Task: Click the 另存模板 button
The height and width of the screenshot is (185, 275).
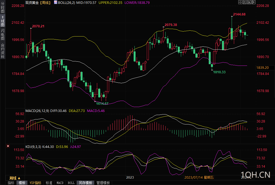Action: click(x=85, y=183)
